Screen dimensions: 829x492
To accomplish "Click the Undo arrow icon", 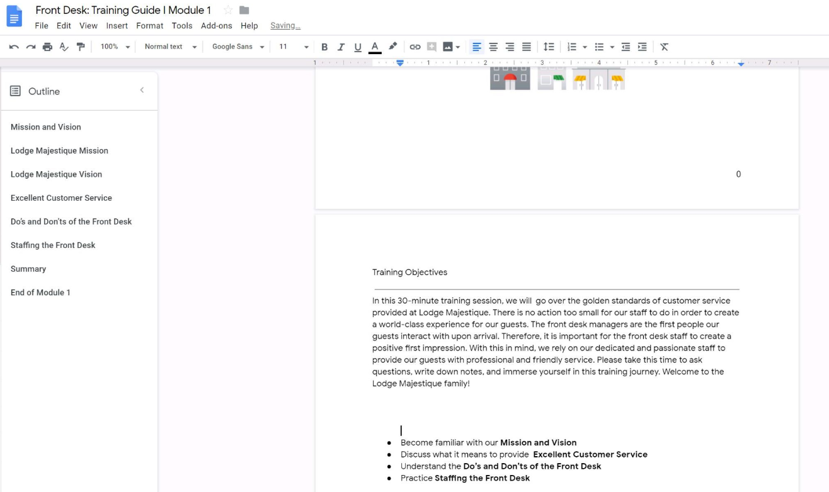I will click(x=14, y=47).
